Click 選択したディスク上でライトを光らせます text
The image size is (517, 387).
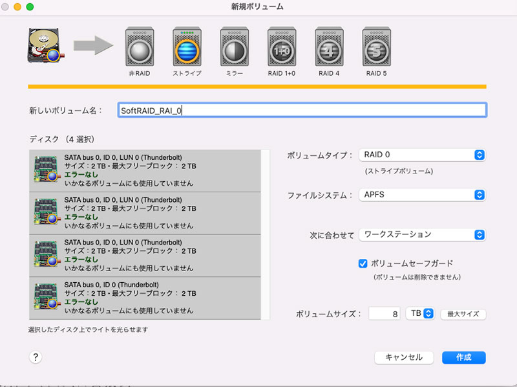pos(88,329)
